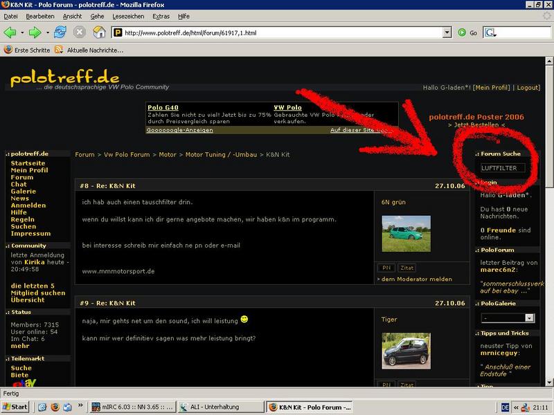Open the Extras menu

(x=161, y=16)
